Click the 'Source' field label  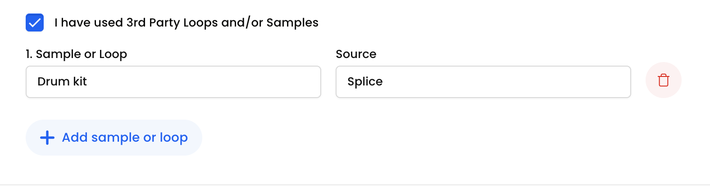point(356,54)
